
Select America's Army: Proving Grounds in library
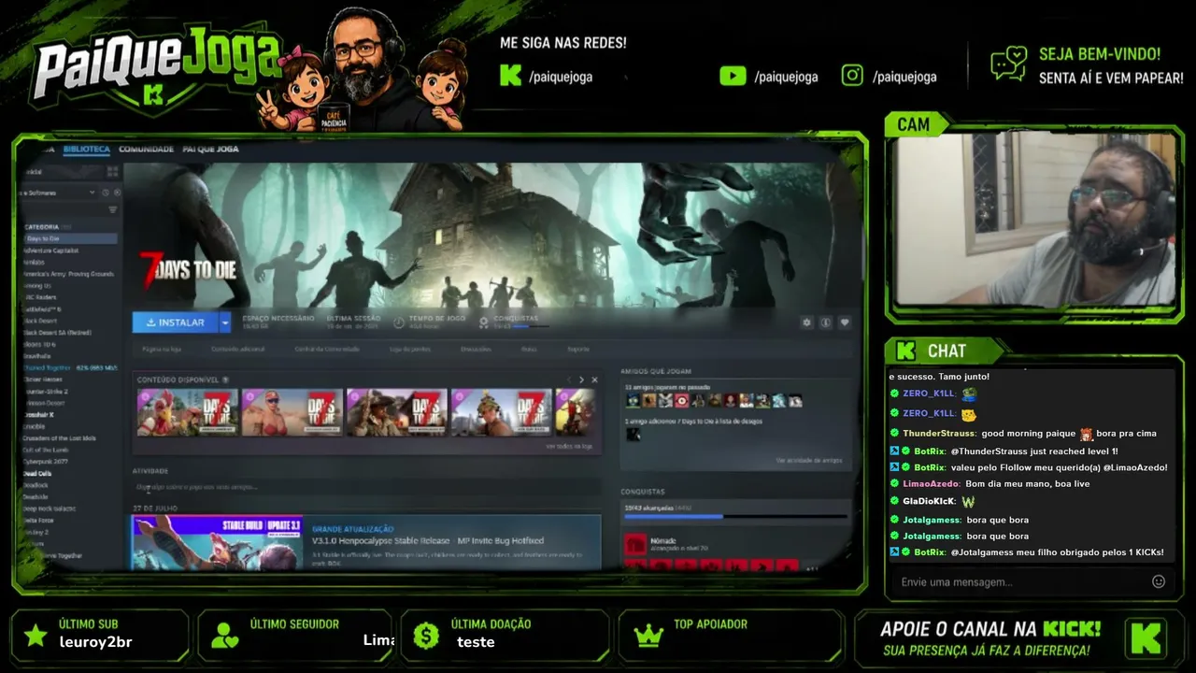coord(68,274)
